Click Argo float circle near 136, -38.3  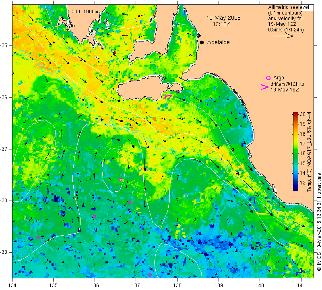coord(94,216)
